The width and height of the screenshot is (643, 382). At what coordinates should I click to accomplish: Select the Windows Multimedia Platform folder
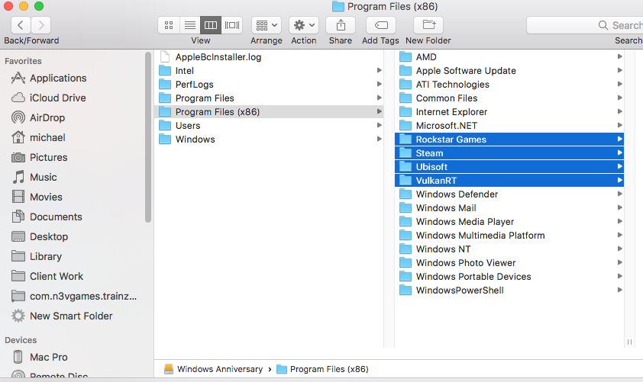(509, 236)
